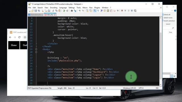
Task: Click the Save All toolbar icon
Action: pyautogui.click(x=39, y=11)
